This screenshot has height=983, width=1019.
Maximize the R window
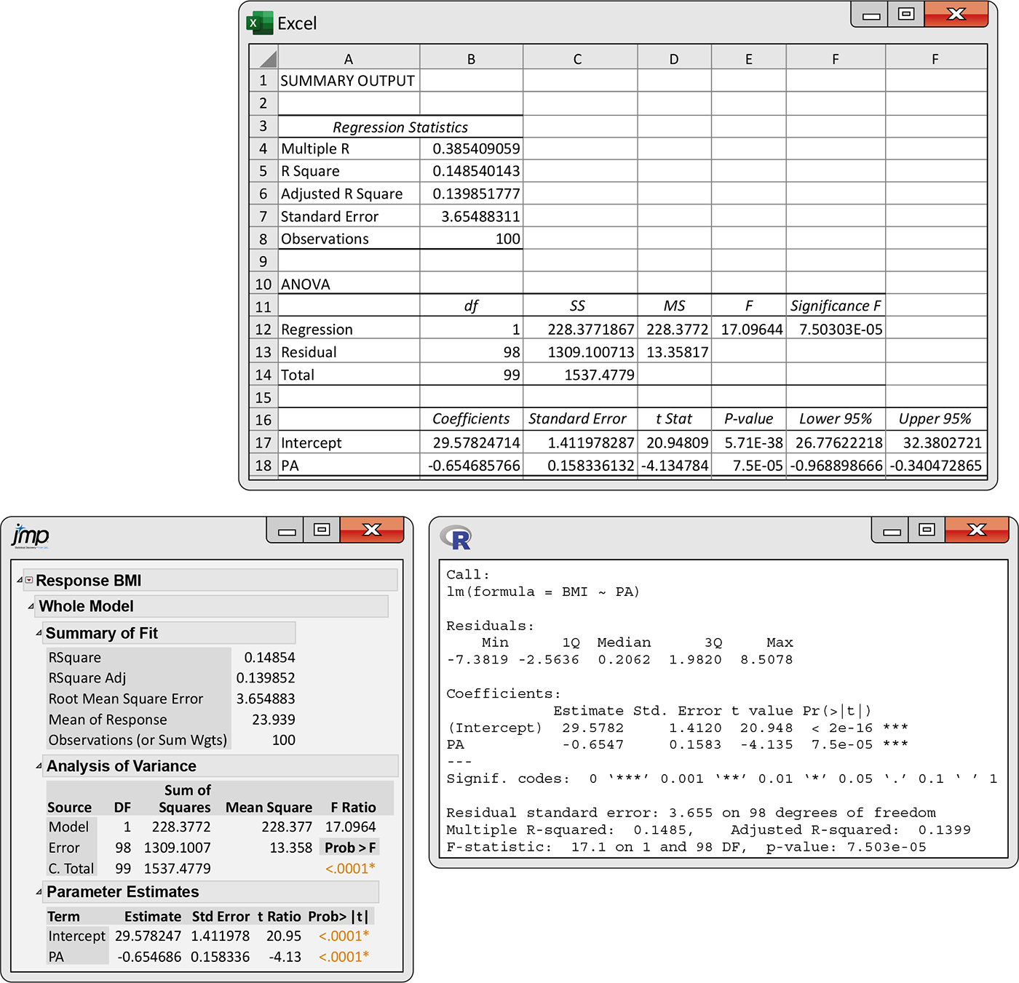click(x=927, y=530)
